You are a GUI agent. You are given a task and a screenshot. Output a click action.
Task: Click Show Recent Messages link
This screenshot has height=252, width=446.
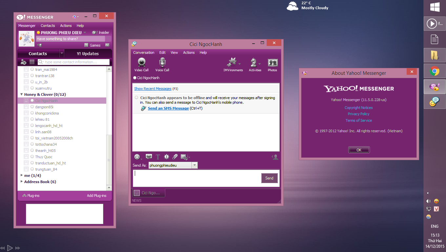pos(153,89)
